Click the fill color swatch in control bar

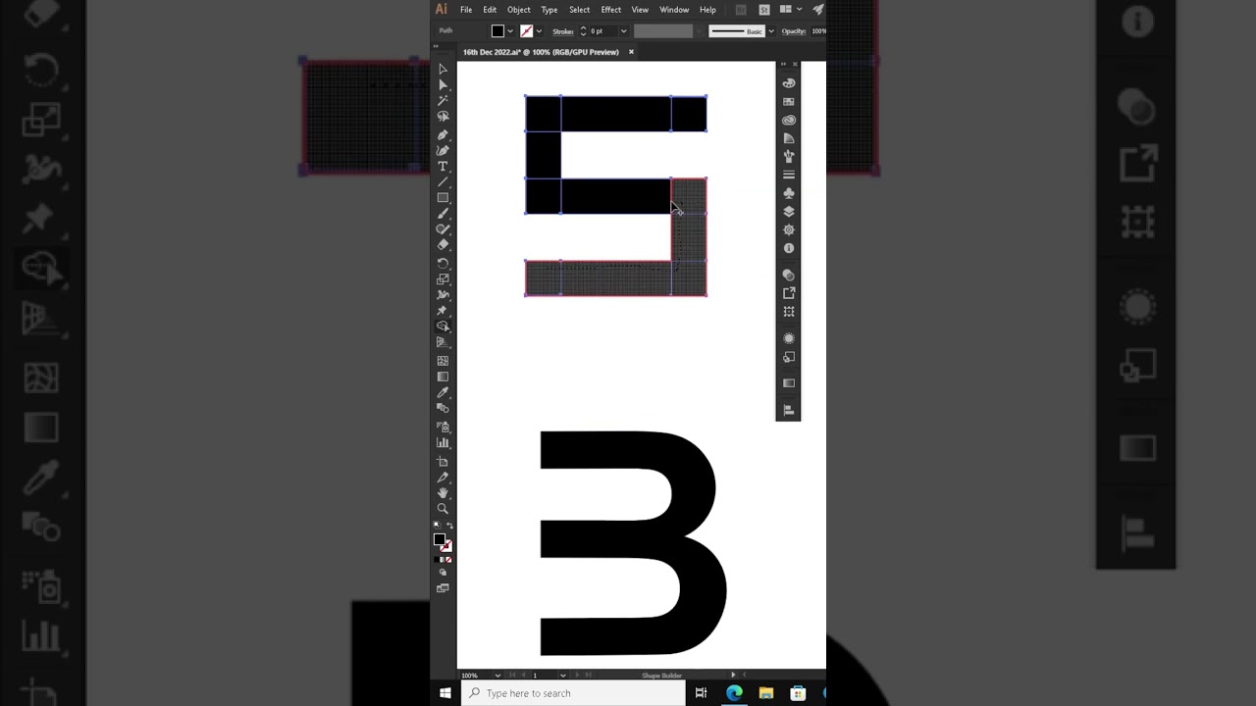tap(497, 31)
